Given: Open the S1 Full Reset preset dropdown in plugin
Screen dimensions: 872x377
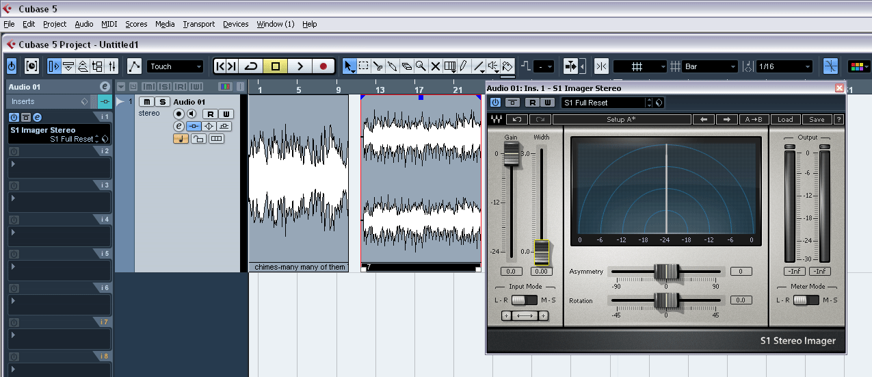Looking at the screenshot, I should (x=612, y=103).
